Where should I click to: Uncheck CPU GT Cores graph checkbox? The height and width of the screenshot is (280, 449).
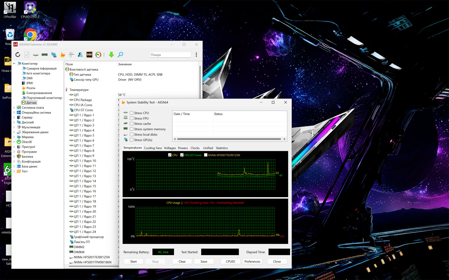pyautogui.click(x=182, y=155)
